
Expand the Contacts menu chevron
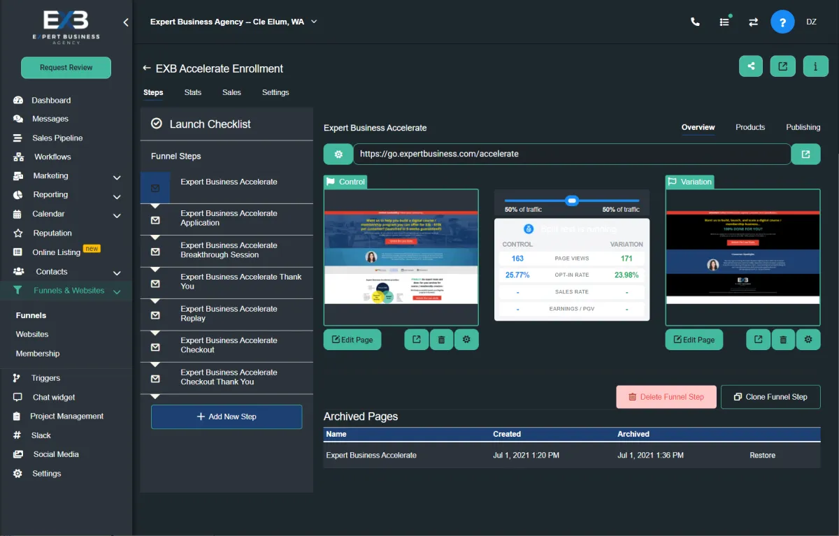[x=117, y=273]
